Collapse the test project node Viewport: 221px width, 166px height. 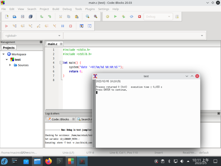tap(7, 60)
